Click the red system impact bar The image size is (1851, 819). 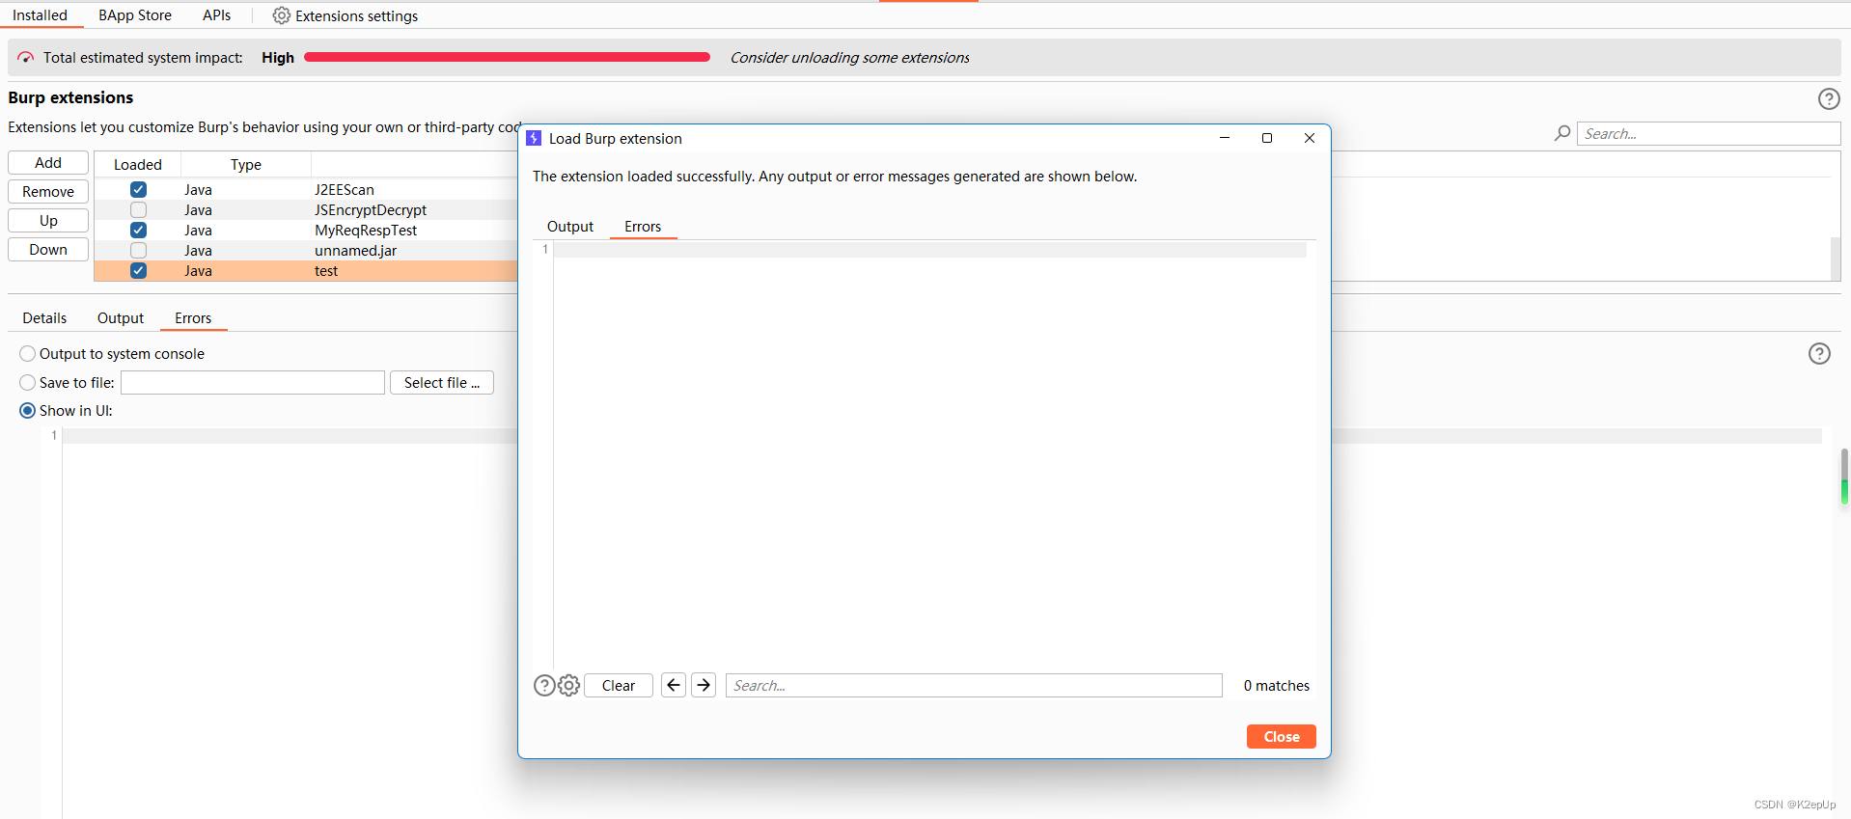click(507, 57)
